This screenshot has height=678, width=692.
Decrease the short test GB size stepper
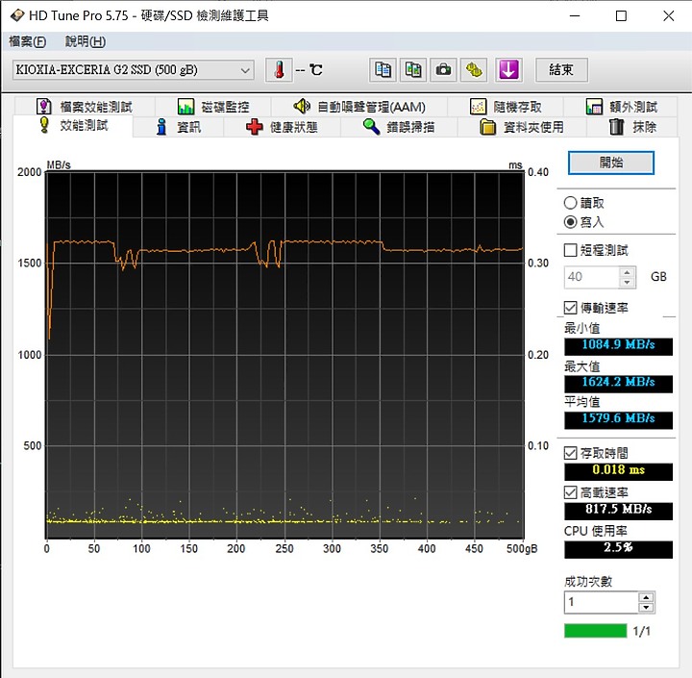pos(627,283)
